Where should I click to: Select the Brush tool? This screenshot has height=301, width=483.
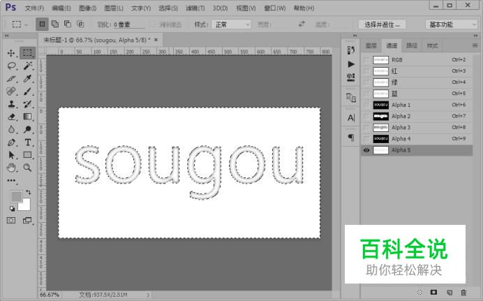(x=27, y=91)
